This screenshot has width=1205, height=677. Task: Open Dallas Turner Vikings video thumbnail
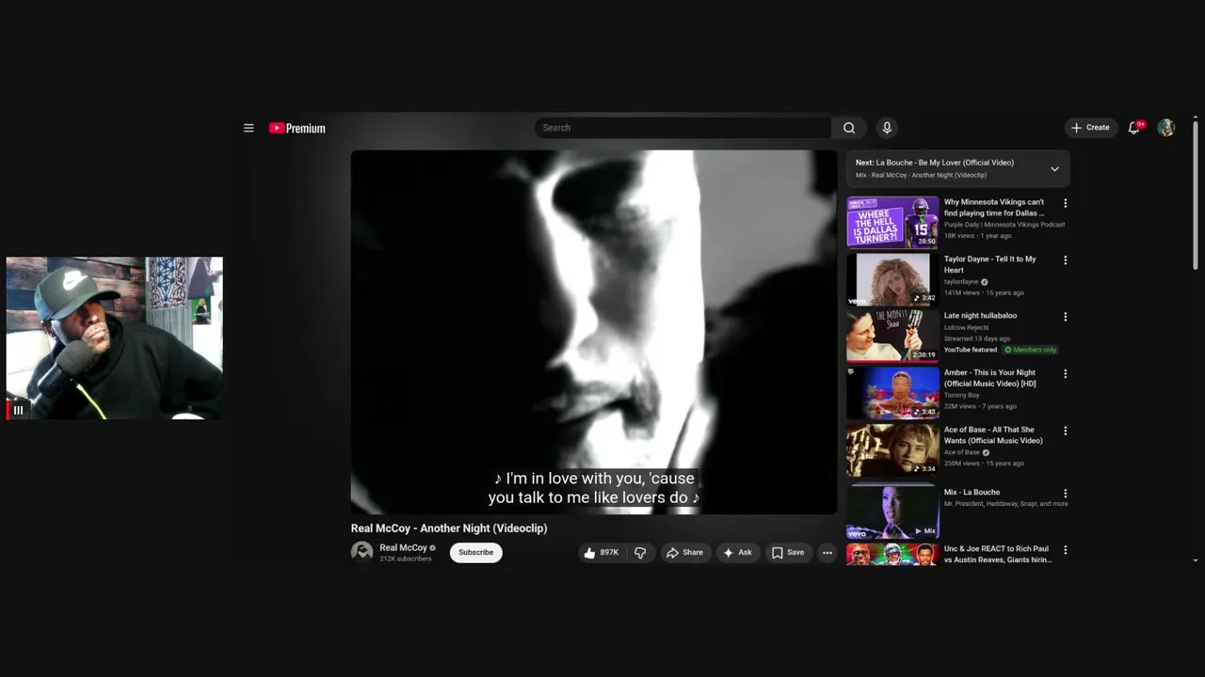[892, 222]
